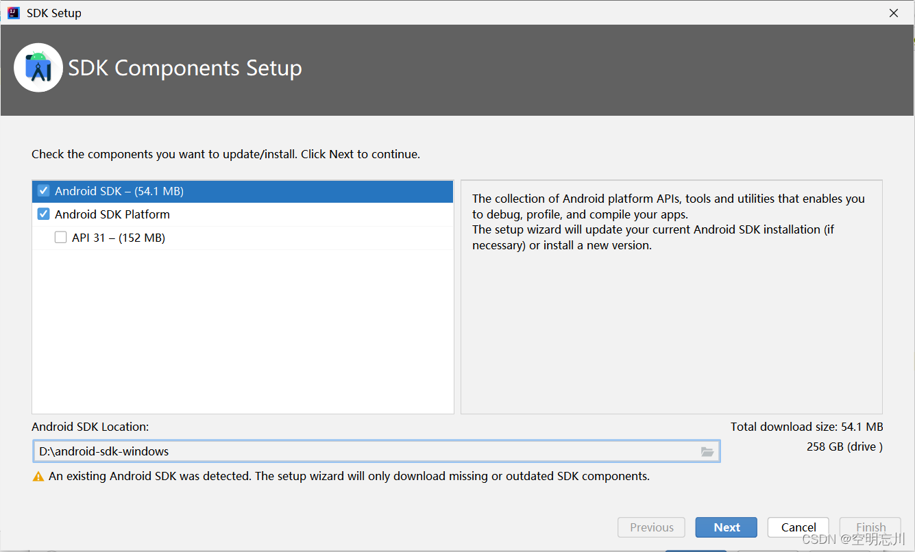Screen dimensions: 915x552
Task: Select the Android SDK Platform row text
Action: point(112,214)
